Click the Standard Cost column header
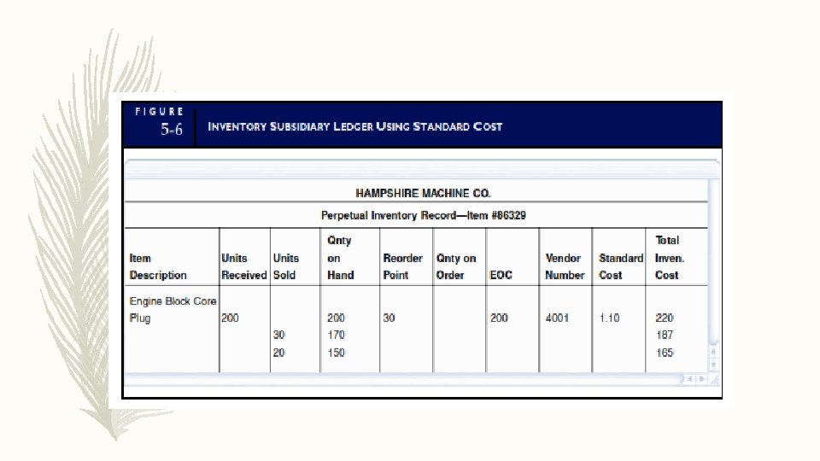Image resolution: width=820 pixels, height=461 pixels. coord(621,266)
